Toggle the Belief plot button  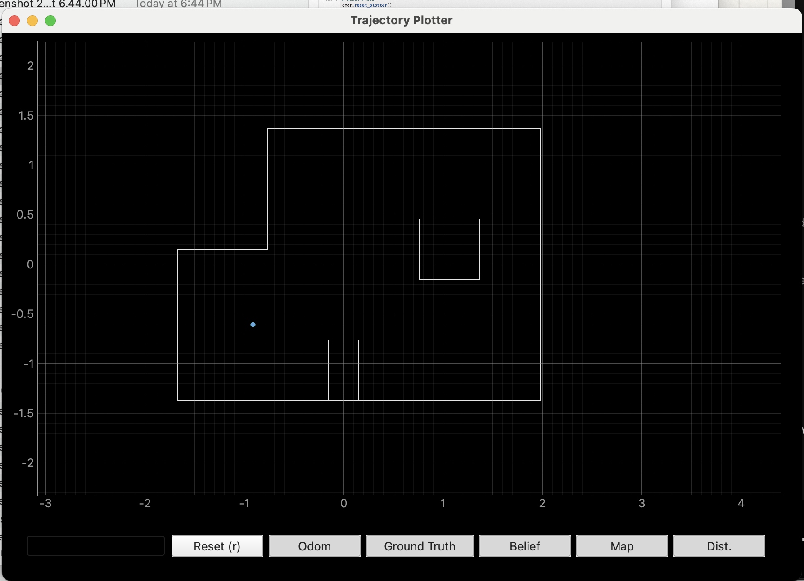coord(524,546)
